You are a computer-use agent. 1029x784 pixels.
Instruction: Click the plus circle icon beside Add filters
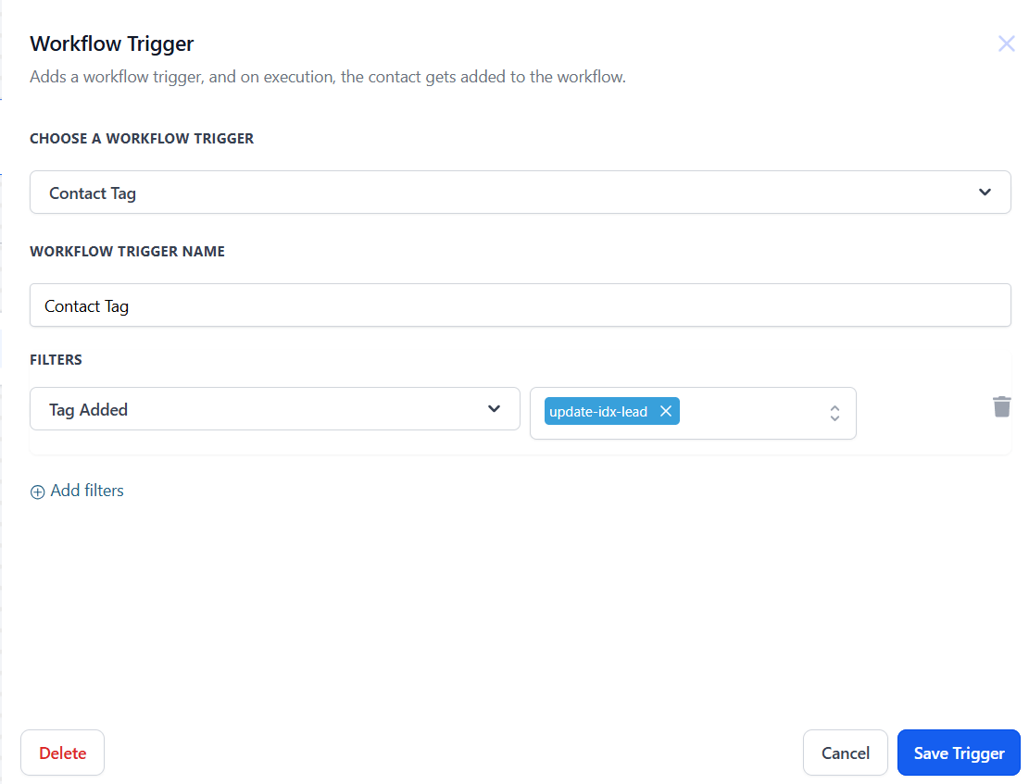coord(38,492)
